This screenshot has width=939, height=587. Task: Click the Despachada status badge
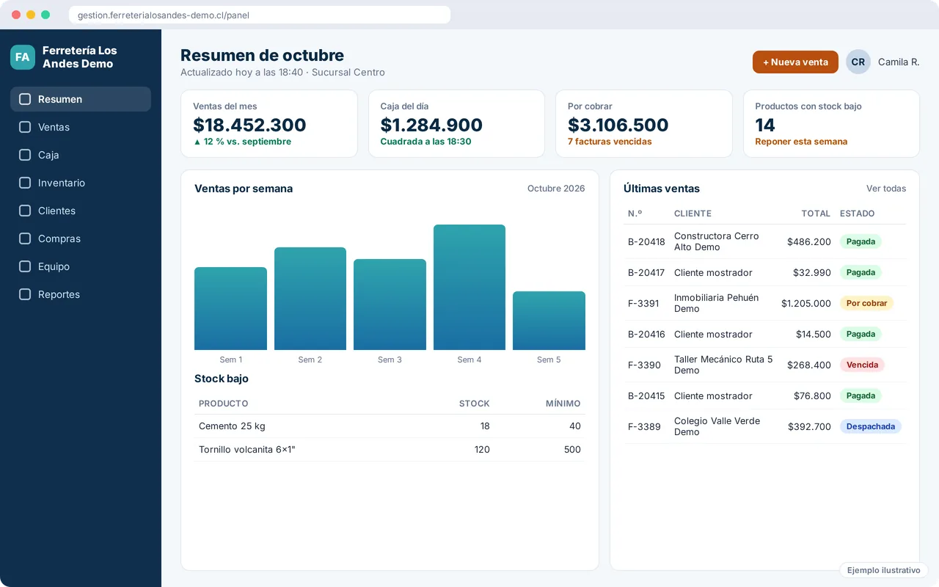871,426
